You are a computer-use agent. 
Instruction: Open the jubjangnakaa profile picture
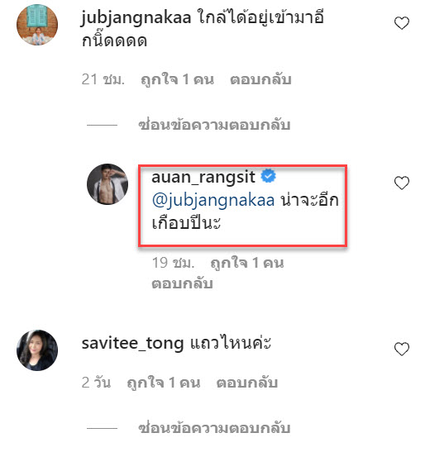[x=37, y=25]
